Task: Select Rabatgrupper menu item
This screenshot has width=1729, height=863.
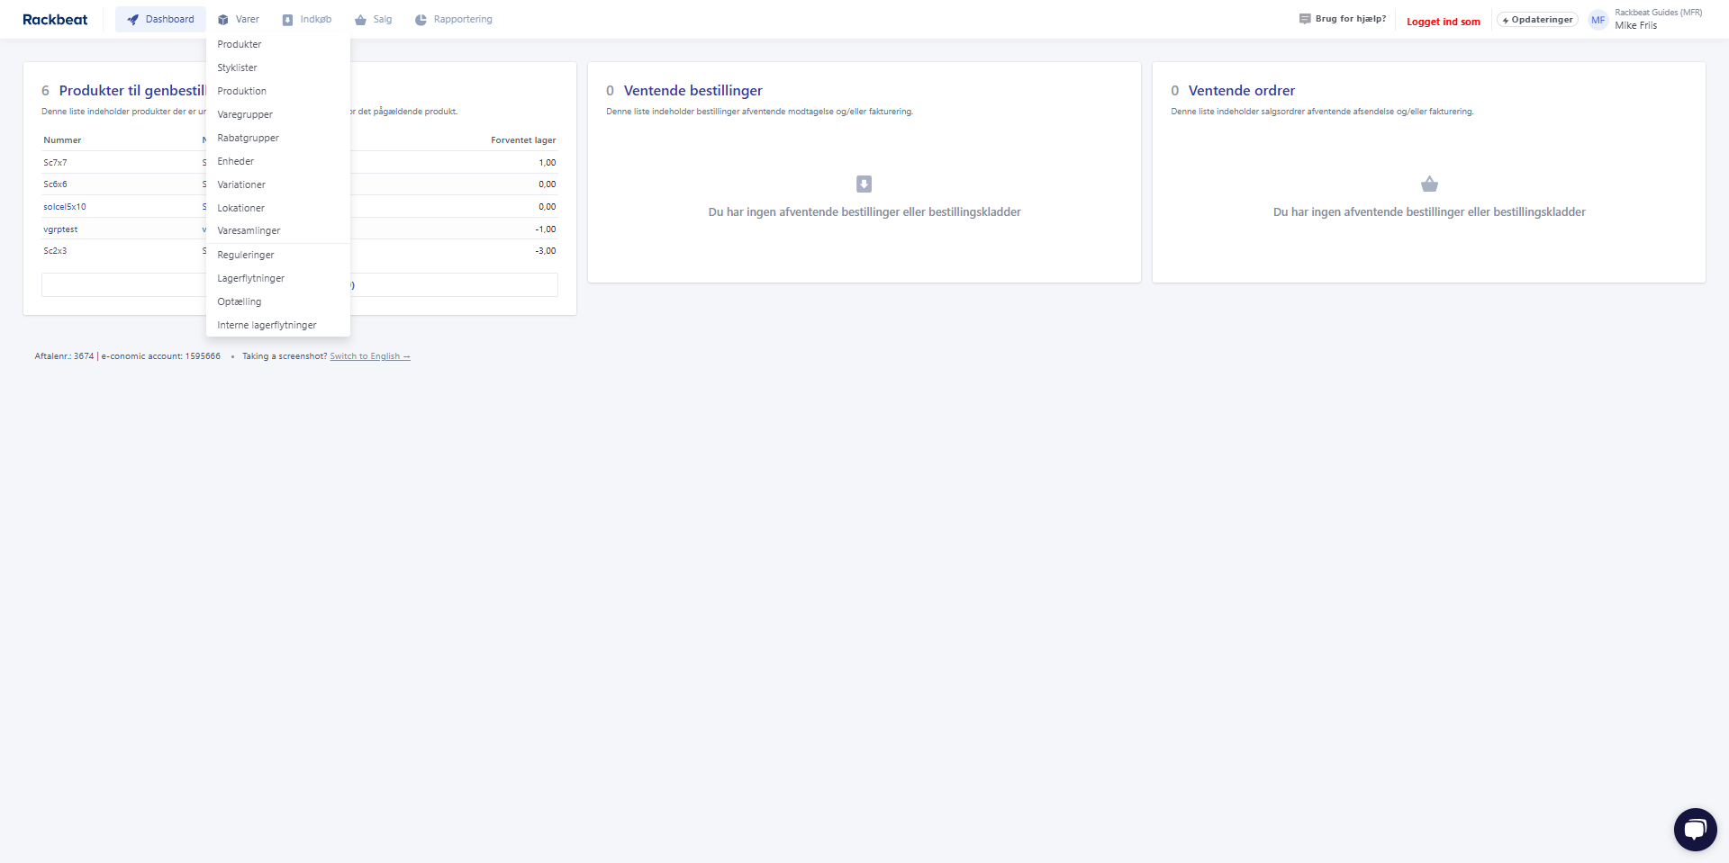Action: coord(278,138)
